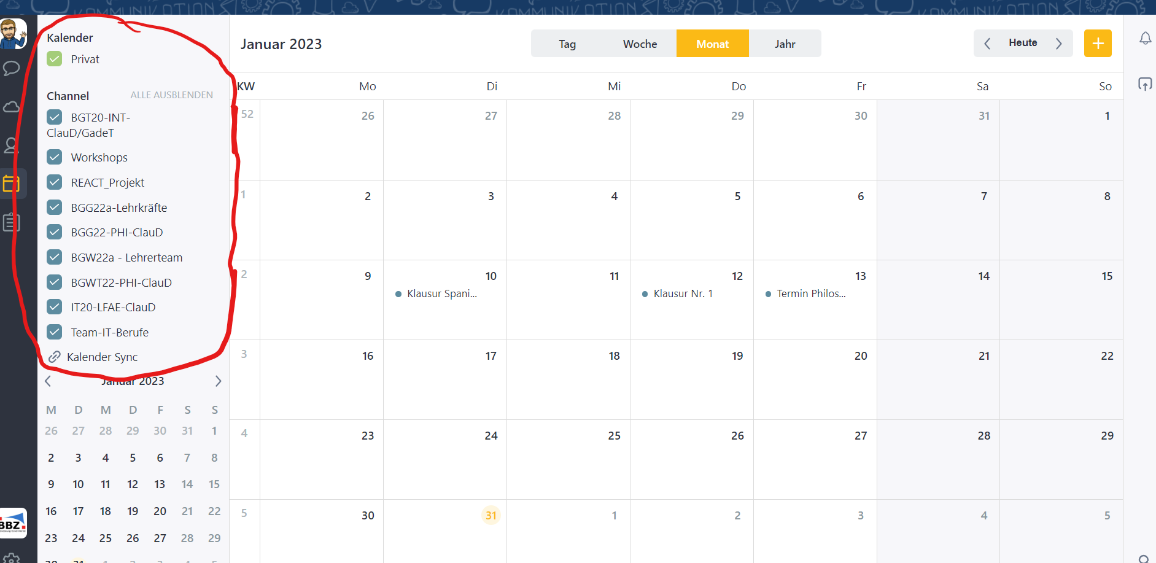1156x563 pixels.
Task: Go to next month in mini calendar
Action: coord(218,381)
